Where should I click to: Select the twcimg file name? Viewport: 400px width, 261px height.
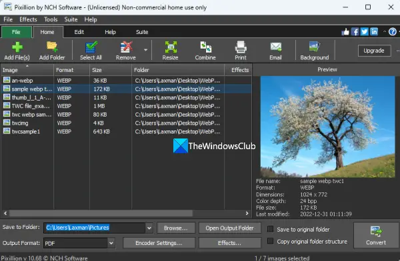(x=20, y=123)
